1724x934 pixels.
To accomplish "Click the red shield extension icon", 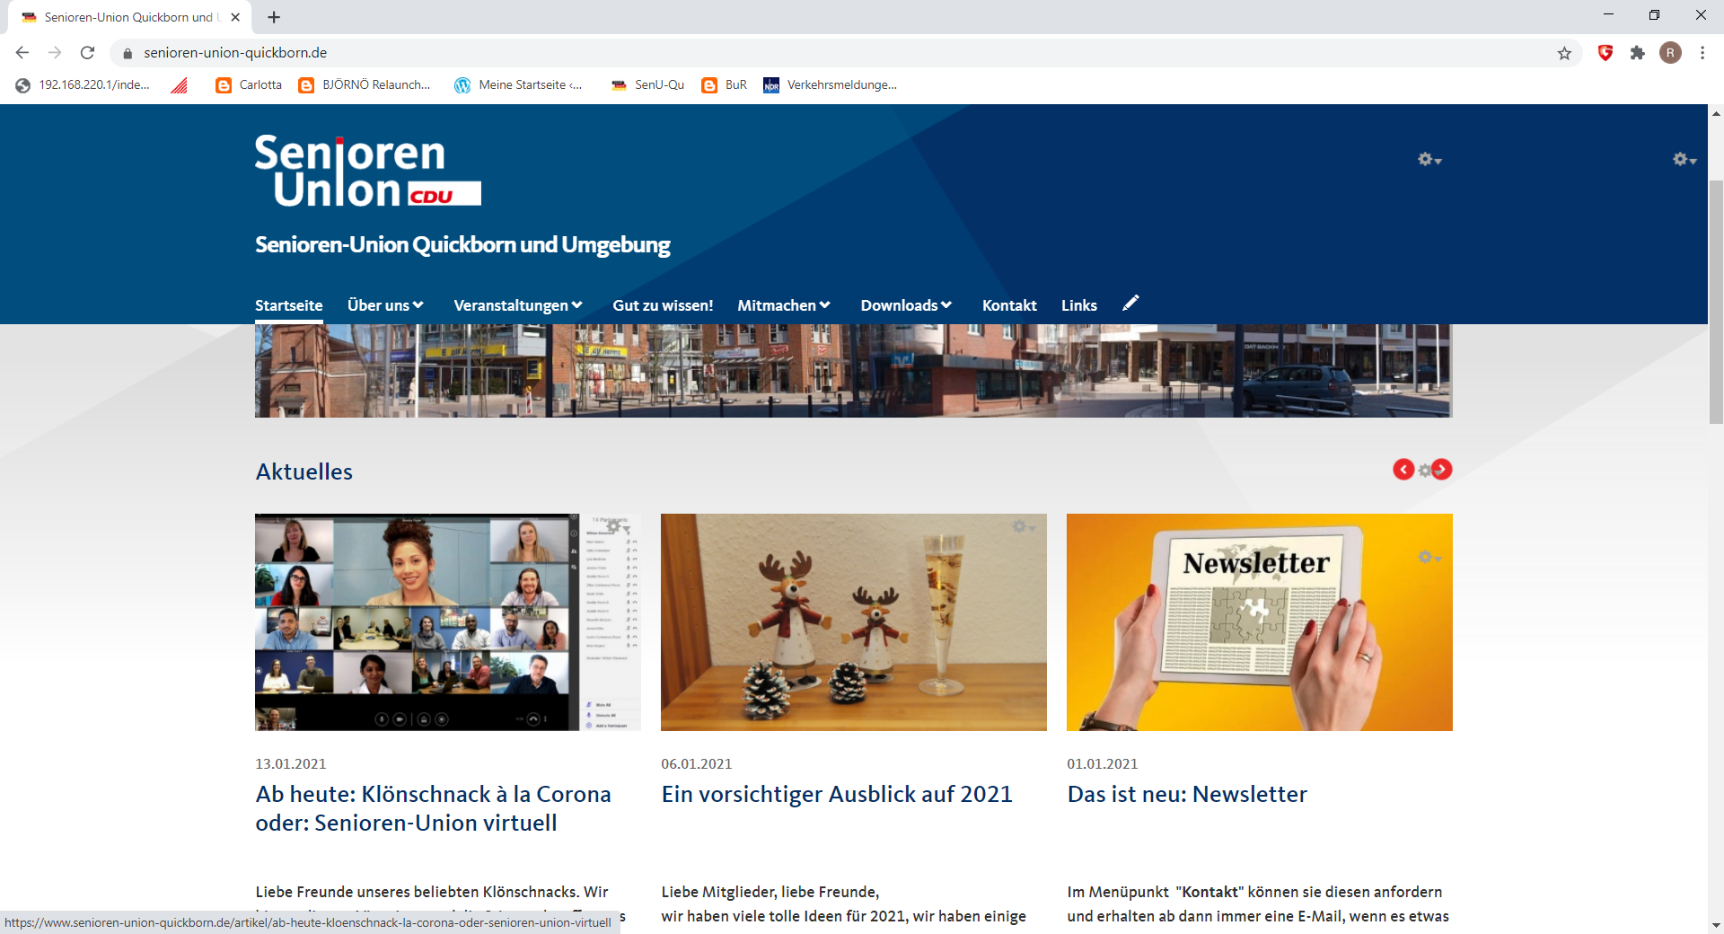I will point(1605,53).
